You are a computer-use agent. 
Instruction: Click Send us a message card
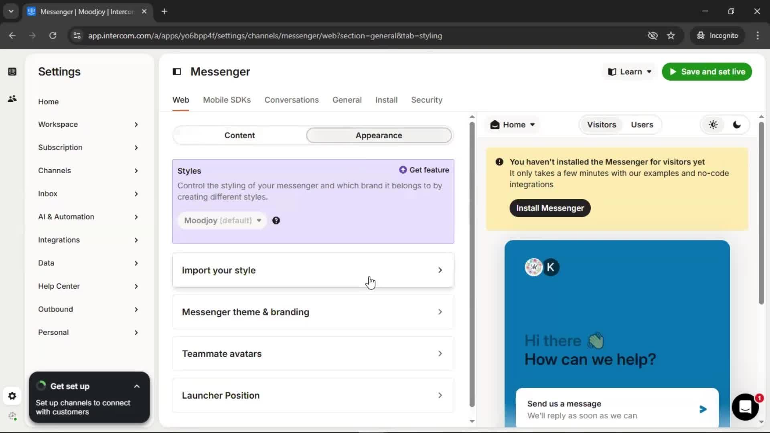coord(617,409)
